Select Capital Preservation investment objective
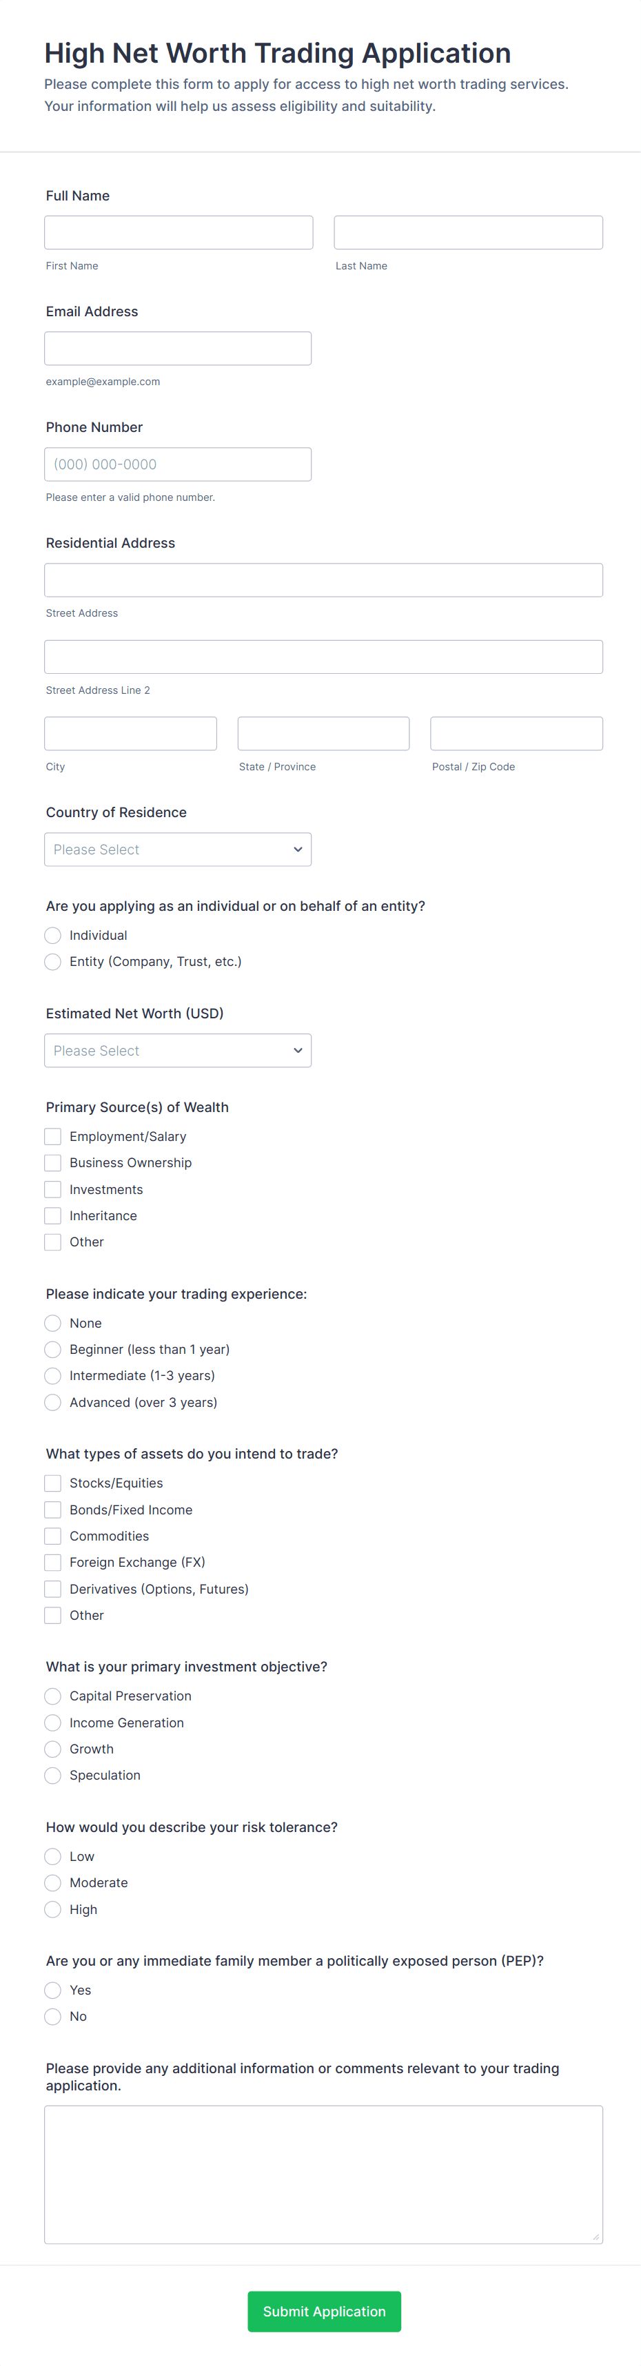The height and width of the screenshot is (2366, 641). pos(53,1696)
